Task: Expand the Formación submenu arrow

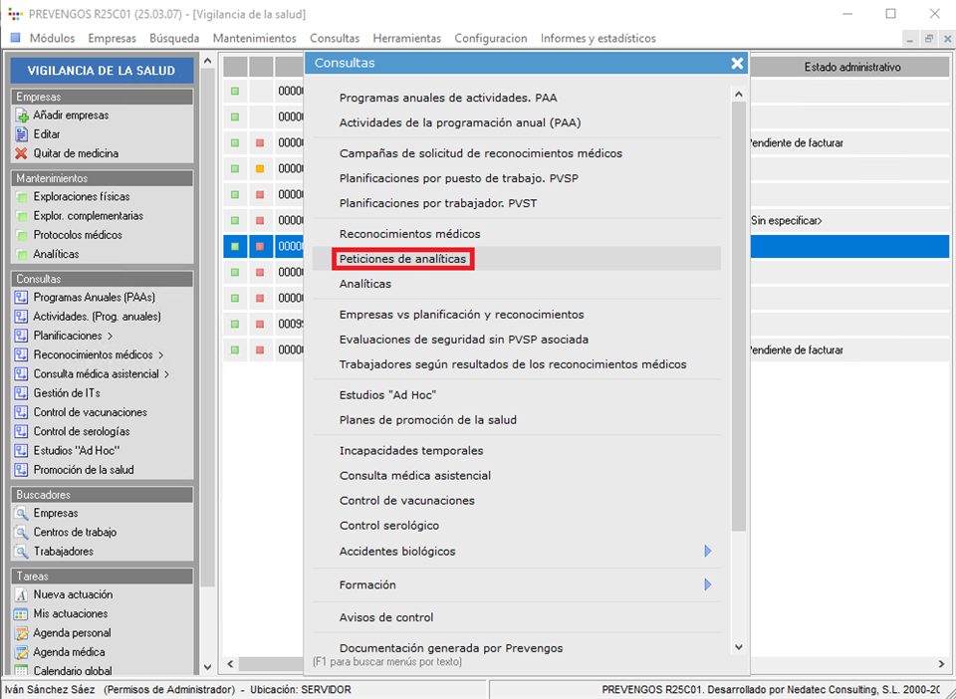Action: click(x=708, y=585)
